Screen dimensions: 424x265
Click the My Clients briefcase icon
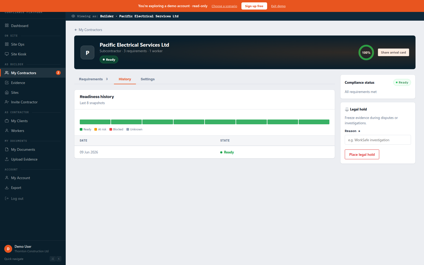pyautogui.click(x=7, y=121)
